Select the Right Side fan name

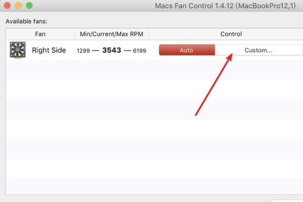coord(47,50)
